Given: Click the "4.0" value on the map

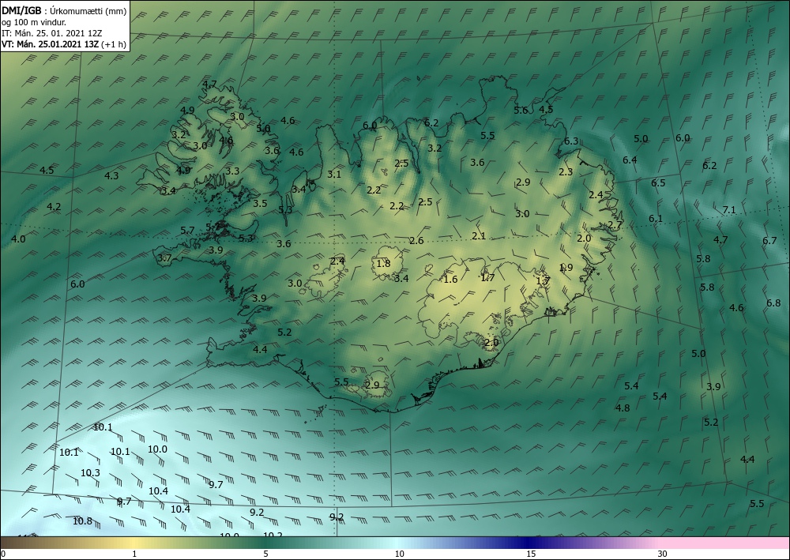Looking at the screenshot, I should click(18, 239).
